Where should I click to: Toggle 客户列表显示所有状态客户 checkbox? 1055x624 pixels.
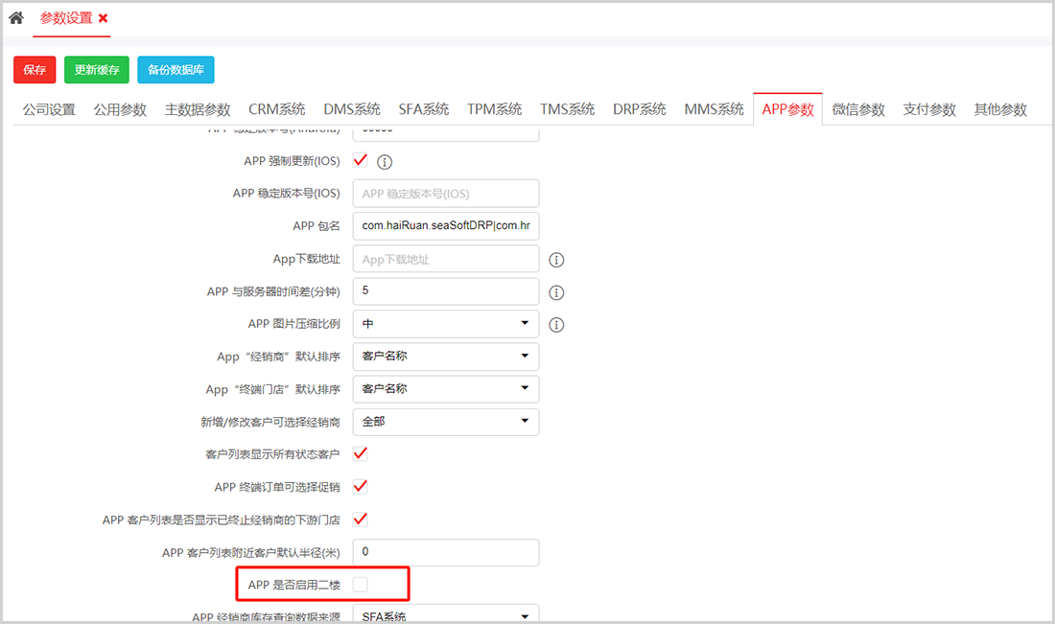(x=361, y=453)
